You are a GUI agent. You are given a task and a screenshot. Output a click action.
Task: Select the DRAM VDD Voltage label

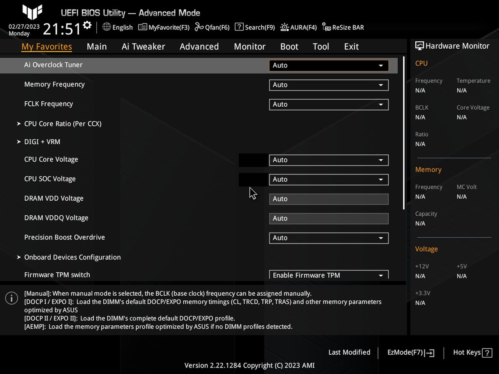[x=54, y=198]
